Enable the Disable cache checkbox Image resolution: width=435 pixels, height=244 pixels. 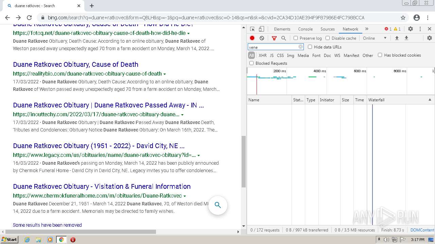tap(328, 38)
